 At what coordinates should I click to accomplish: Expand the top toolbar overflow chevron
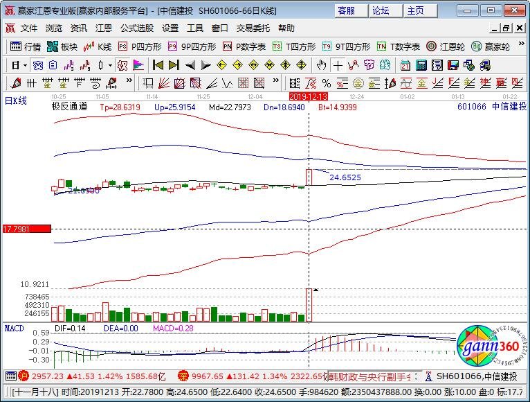point(521,44)
